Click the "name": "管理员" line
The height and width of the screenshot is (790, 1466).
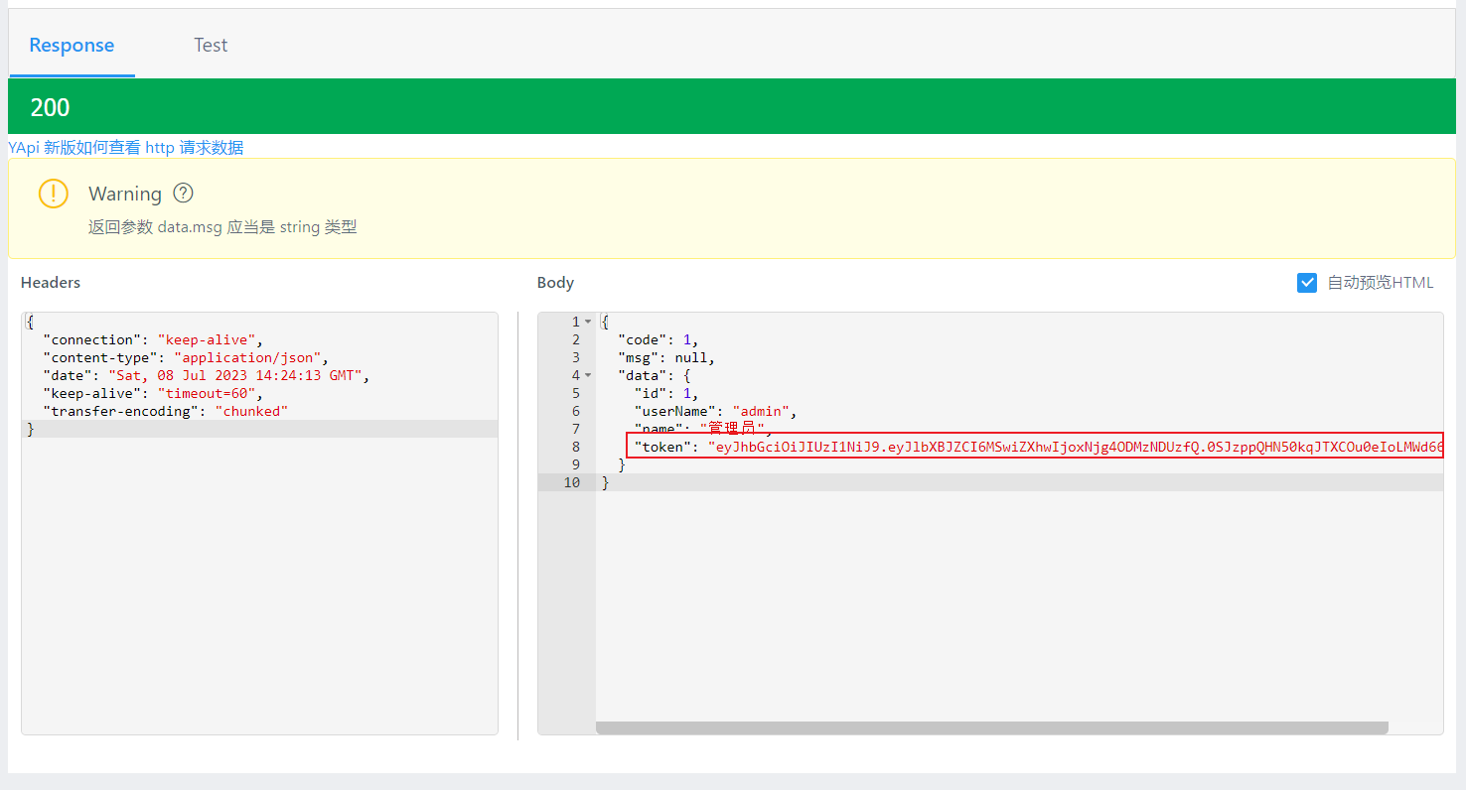click(x=703, y=429)
